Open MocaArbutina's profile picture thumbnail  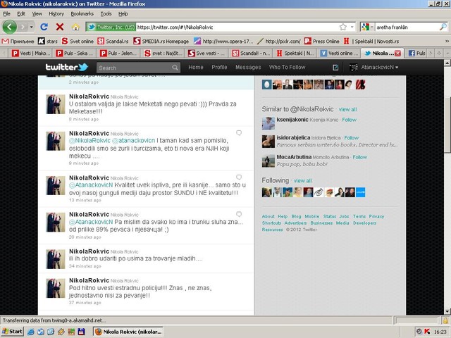[x=267, y=163]
